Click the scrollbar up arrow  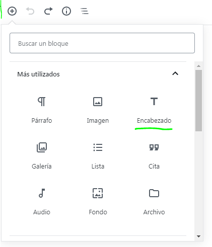(x=198, y=66)
